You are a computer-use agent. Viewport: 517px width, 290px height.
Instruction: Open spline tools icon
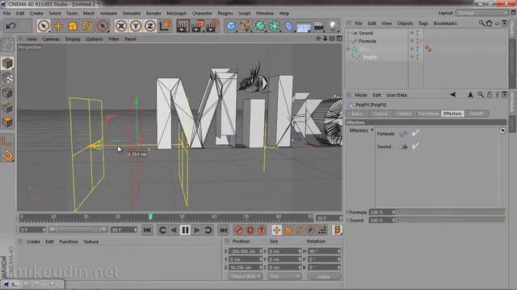(246, 26)
